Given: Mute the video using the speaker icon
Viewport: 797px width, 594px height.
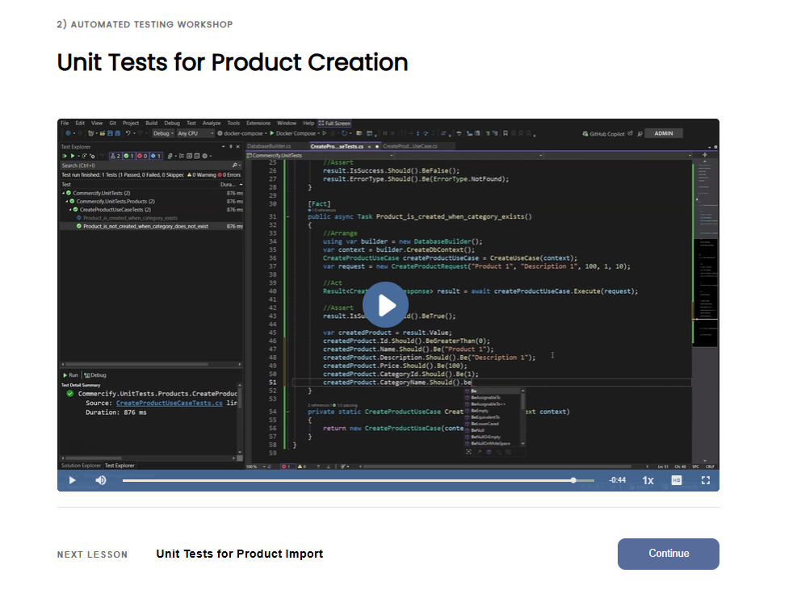Looking at the screenshot, I should 101,480.
